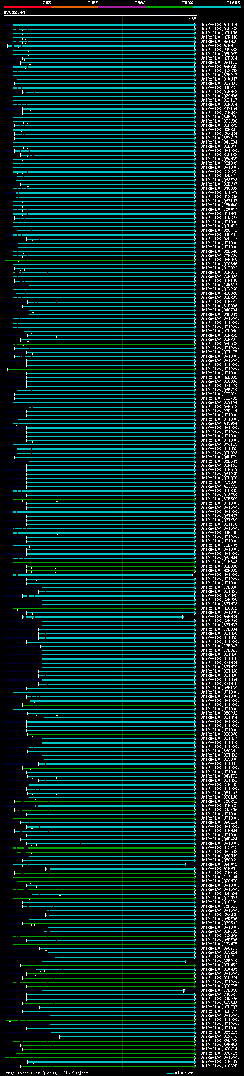Screen dimensions: 244x1076
Task: Click the green alignment bar for UniRef100_A8UAC3
Action: pos(105,344)
